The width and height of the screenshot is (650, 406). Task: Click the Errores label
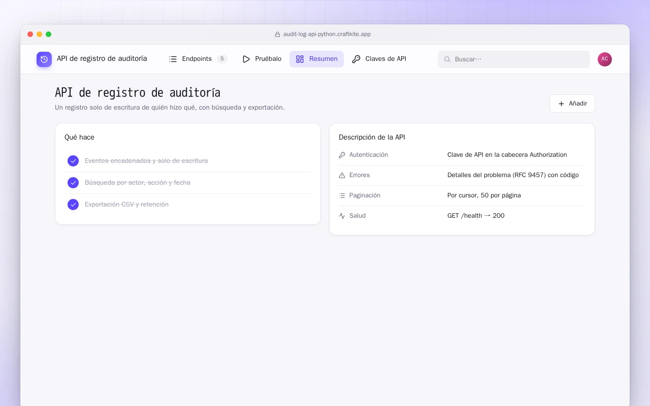point(360,175)
